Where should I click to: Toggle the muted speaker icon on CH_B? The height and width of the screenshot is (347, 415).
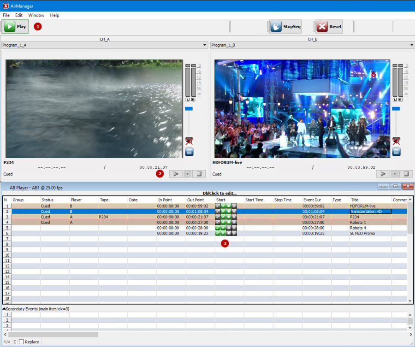[396, 141]
